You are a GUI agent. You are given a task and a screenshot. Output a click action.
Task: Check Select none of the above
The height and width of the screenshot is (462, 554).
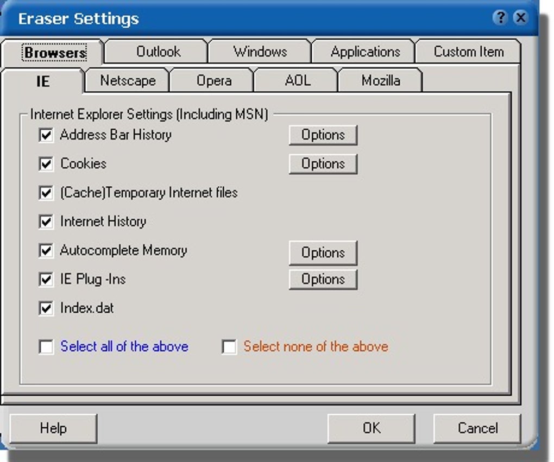coord(229,347)
